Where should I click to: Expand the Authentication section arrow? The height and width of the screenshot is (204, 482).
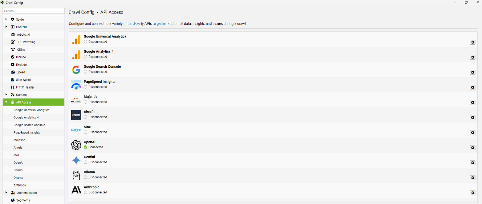(x=6, y=193)
